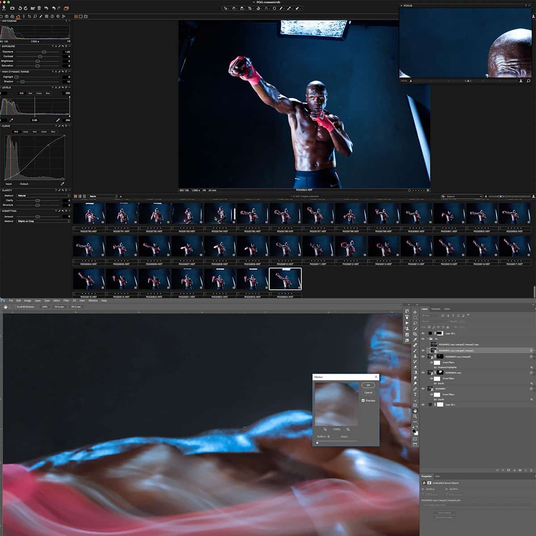The image size is (536, 536).
Task: Collapse the Exposure panel header
Action: (1, 46)
